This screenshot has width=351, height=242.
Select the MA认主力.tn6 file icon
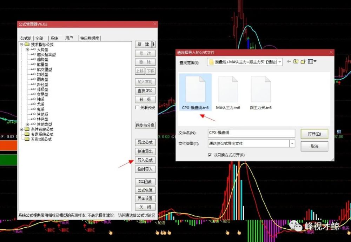228,89
